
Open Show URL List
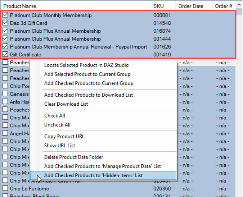[x=60, y=145]
